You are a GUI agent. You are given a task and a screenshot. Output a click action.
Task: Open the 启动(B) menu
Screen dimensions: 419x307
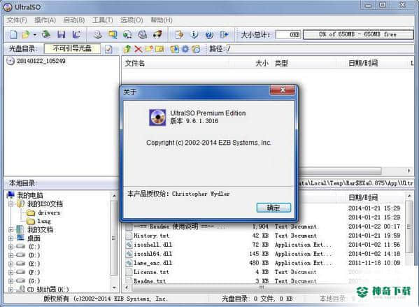74,20
